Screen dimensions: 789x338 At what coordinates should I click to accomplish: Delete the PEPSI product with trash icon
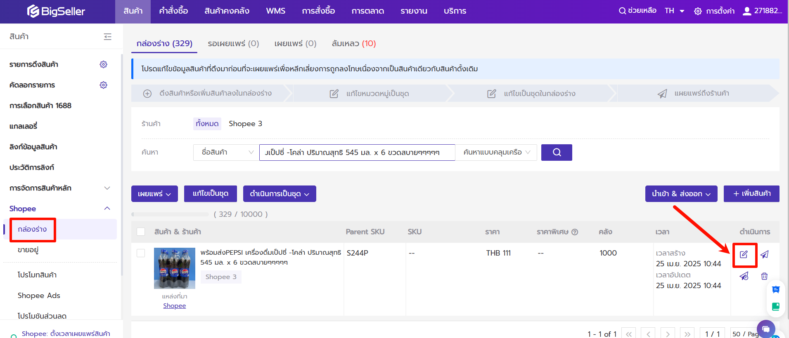tap(764, 276)
